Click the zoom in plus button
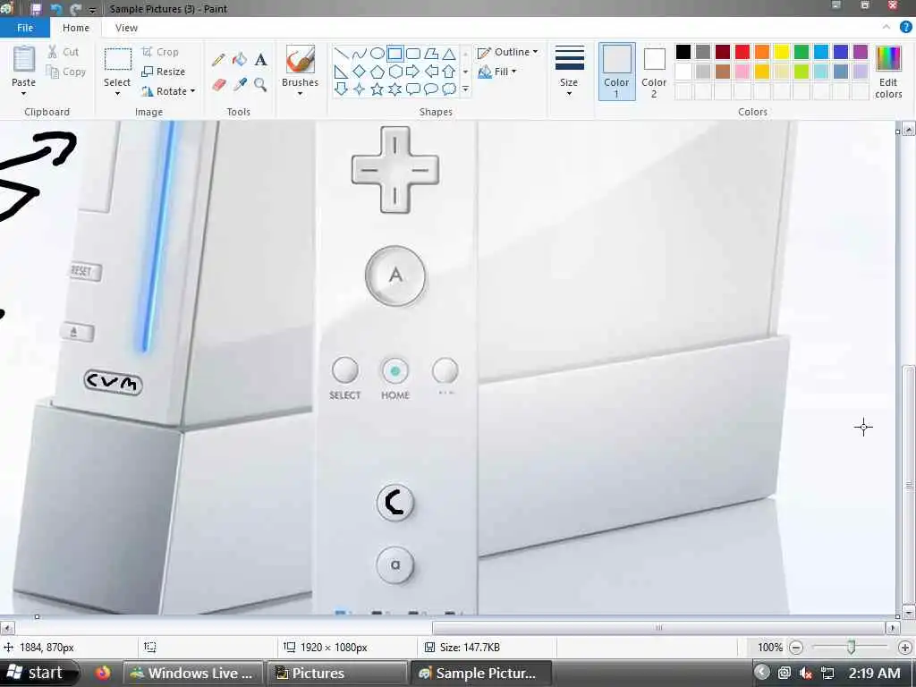This screenshot has width=916, height=687. click(904, 648)
